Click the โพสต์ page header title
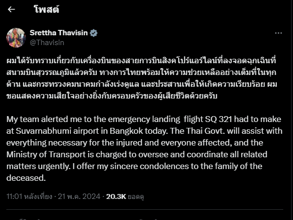 coord(46,9)
